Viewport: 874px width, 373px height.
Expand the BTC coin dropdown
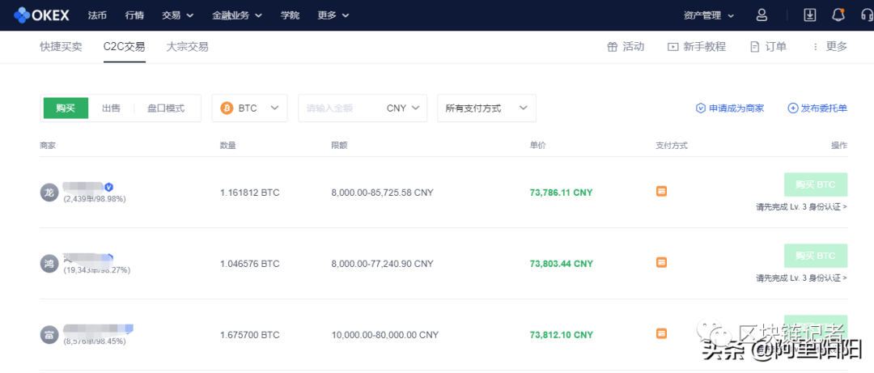[x=249, y=108]
